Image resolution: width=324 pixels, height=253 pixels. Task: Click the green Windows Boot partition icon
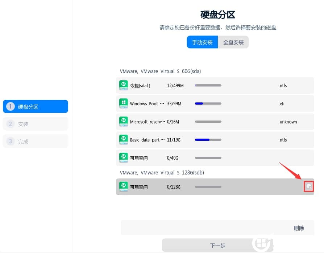[124, 104]
